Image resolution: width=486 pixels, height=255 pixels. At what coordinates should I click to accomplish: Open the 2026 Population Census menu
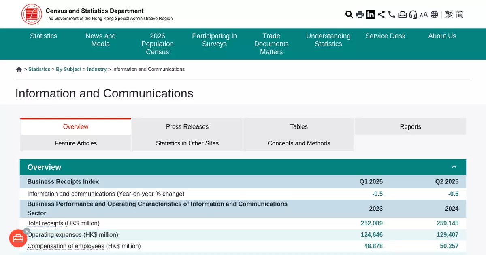click(x=158, y=44)
